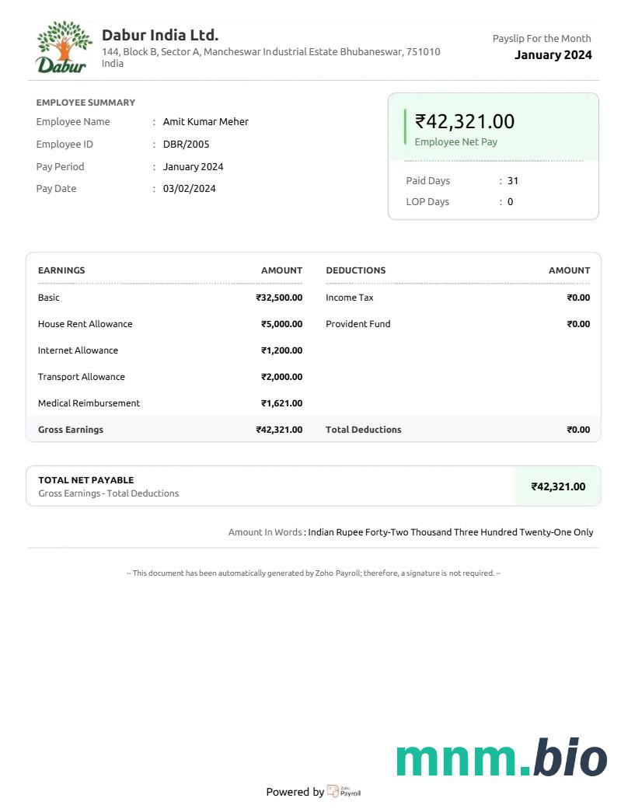Select the Dabur India Ltd. company name

160,35
